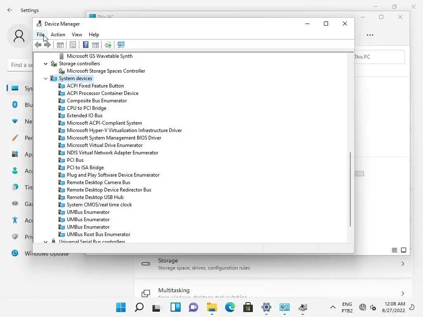
Task: Open Bluetooth section in Settings sidebar
Action: point(15,104)
